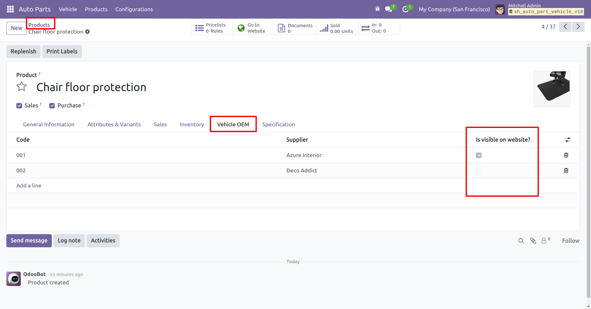Click the product image thumbnail
The image size is (591, 309).
552,89
